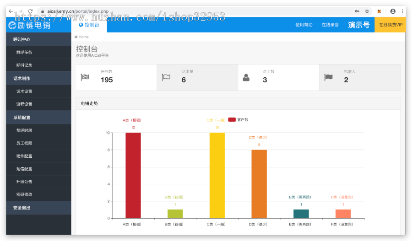Click the outlined flag icon beside 话术量
This screenshot has height=241, width=412.
pos(166,77)
